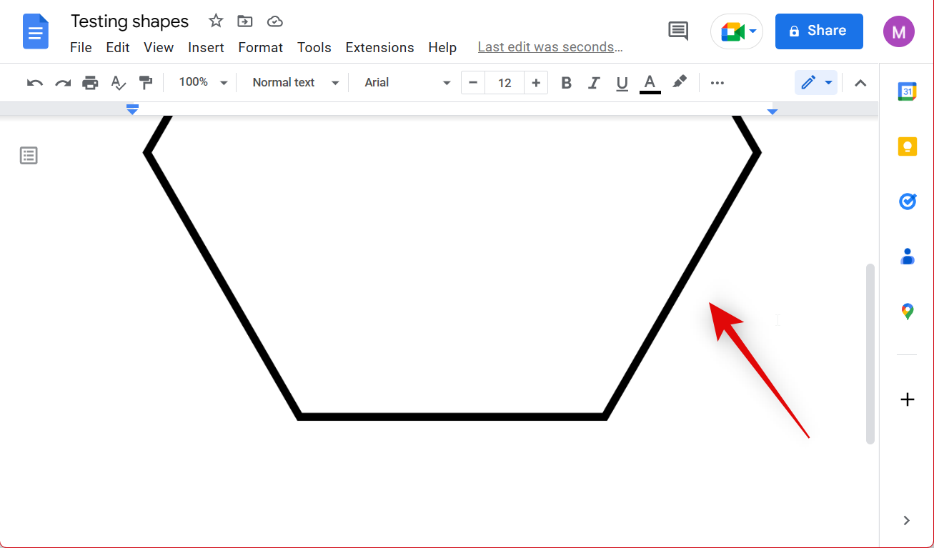This screenshot has height=548, width=934.
Task: Show the document outline
Action: tap(29, 155)
